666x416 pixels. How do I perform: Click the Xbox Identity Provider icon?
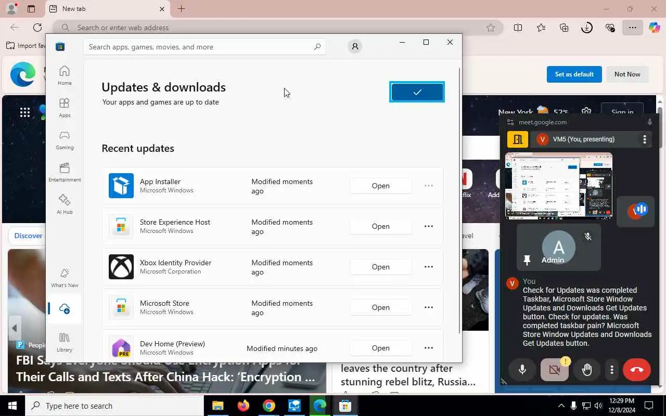[121, 267]
